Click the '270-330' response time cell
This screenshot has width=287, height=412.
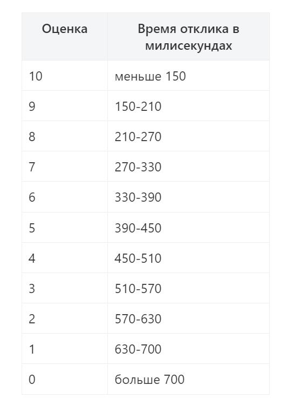pos(188,167)
